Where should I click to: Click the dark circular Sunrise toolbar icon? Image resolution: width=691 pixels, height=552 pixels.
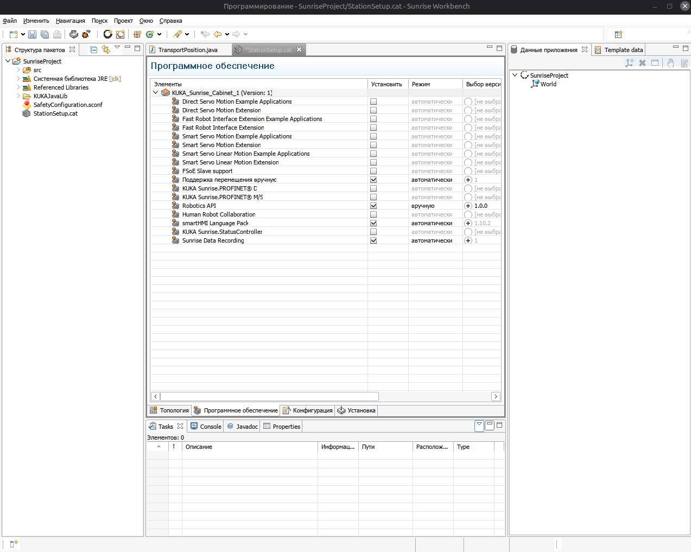click(x=108, y=34)
